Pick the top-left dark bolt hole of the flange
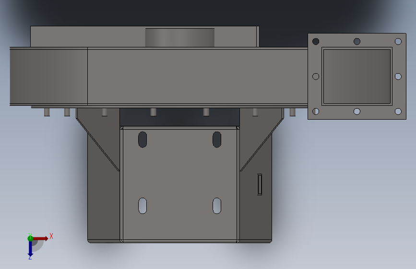This screenshot has height=269, width=416. pyautogui.click(x=316, y=41)
